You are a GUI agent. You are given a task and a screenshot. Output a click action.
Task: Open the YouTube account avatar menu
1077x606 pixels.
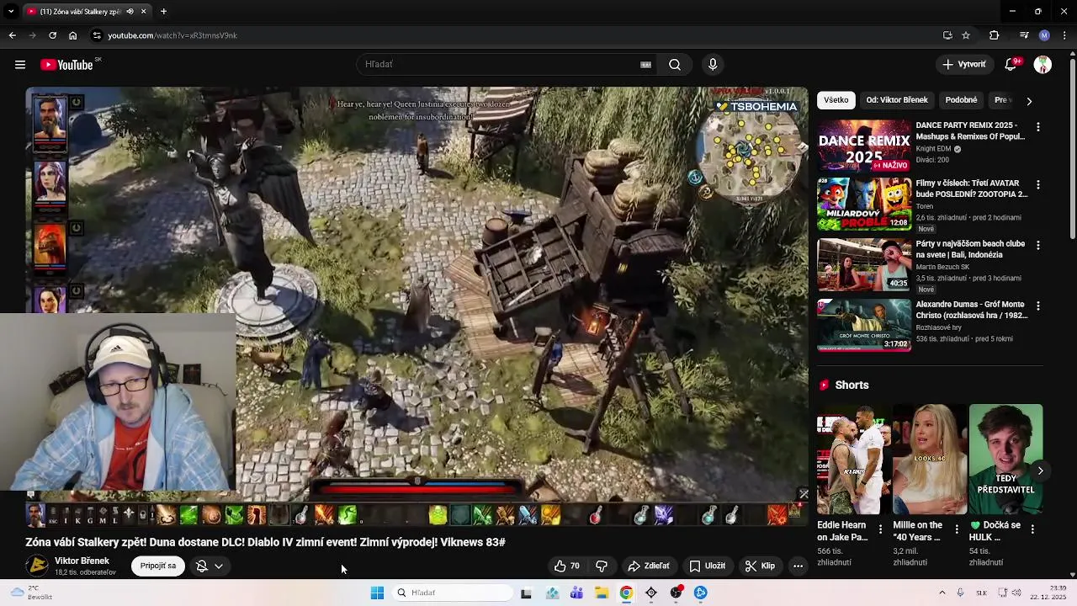(x=1043, y=65)
